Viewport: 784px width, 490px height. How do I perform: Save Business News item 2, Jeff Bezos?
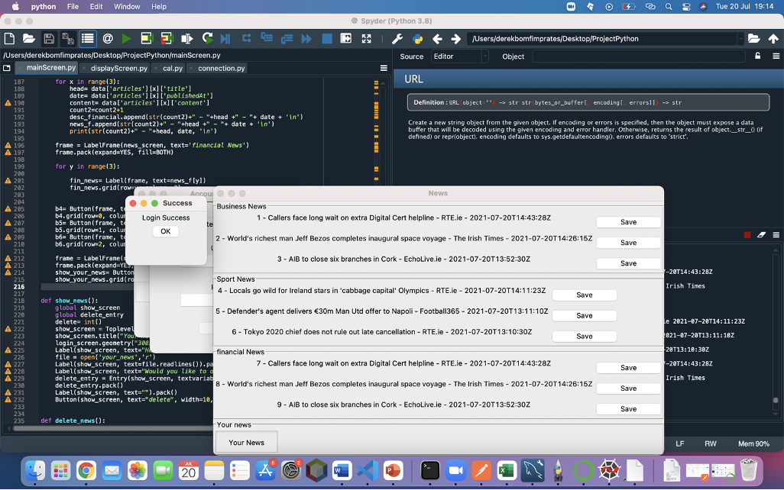point(629,243)
